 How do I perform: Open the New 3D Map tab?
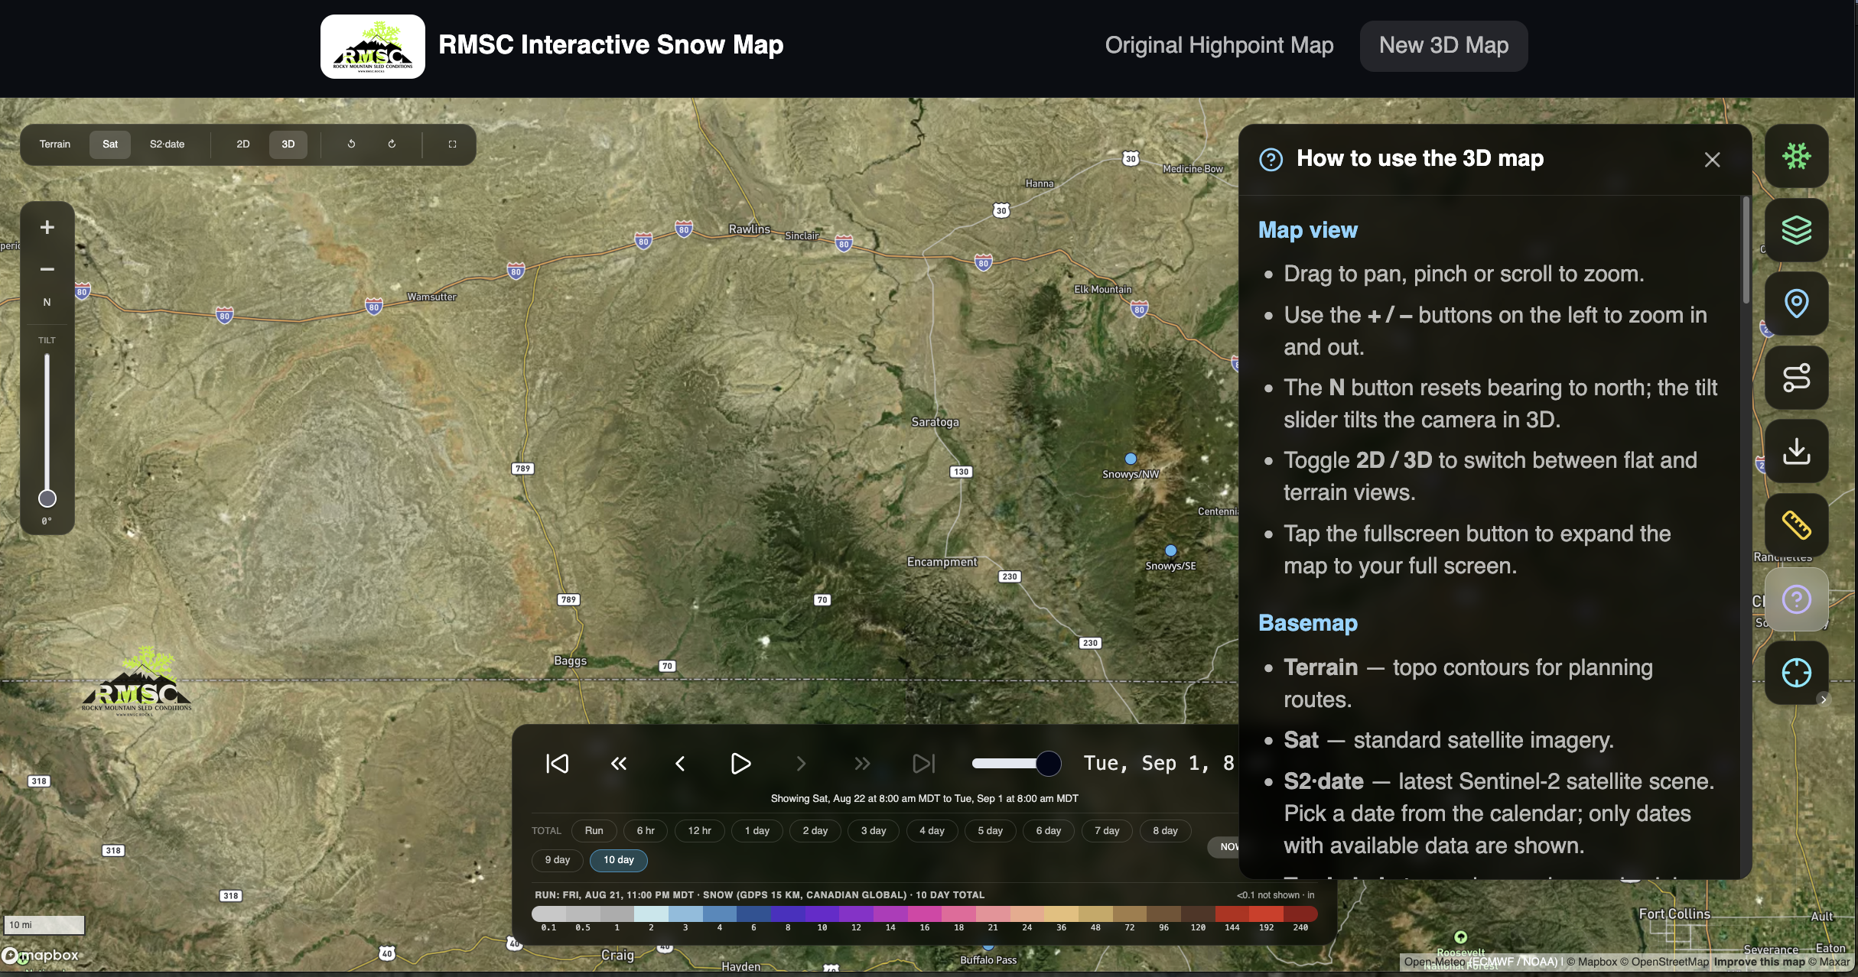tap(1443, 45)
